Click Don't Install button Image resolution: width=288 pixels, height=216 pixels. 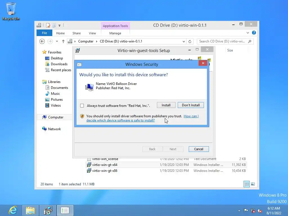click(191, 105)
